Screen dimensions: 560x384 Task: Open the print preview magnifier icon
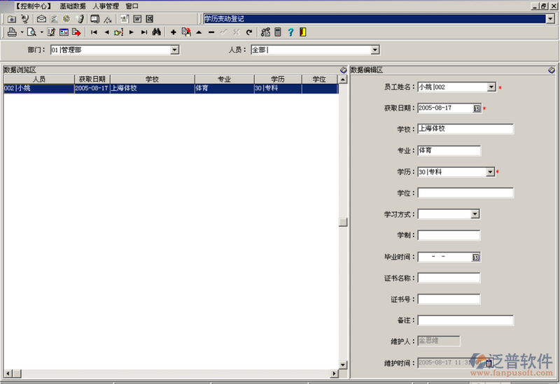click(31, 32)
